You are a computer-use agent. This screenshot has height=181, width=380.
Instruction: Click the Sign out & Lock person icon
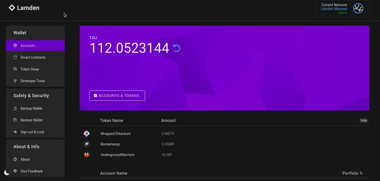point(15,132)
